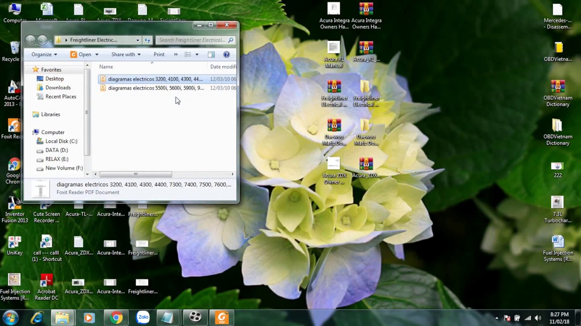Show the preview pane in Explorer
This screenshot has height=326, width=581.
pyautogui.click(x=211, y=54)
